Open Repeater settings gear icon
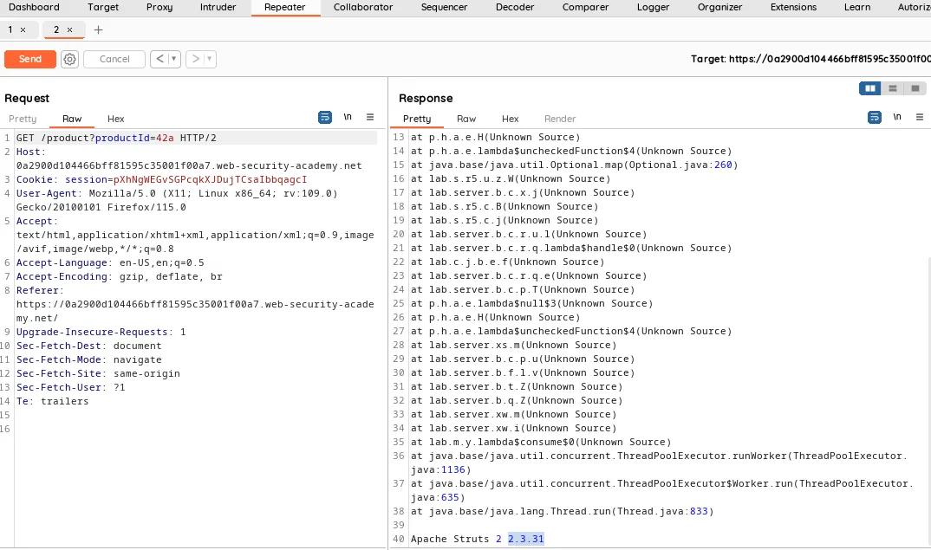The width and height of the screenshot is (931, 550). click(x=69, y=59)
